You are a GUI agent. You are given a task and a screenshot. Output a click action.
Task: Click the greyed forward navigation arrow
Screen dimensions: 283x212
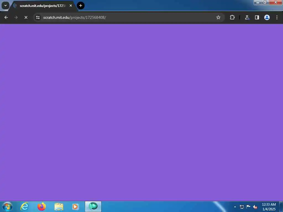pos(16,17)
